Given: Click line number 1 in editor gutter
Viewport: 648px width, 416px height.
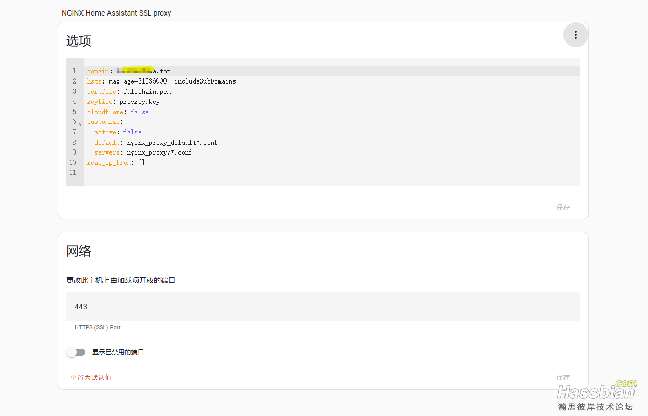Looking at the screenshot, I should [x=74, y=71].
